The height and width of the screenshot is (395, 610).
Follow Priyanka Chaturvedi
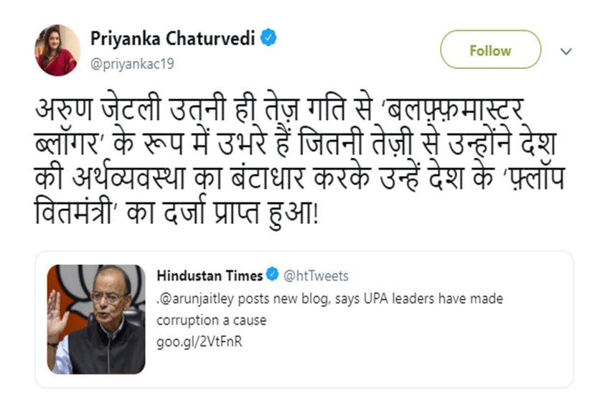(490, 50)
